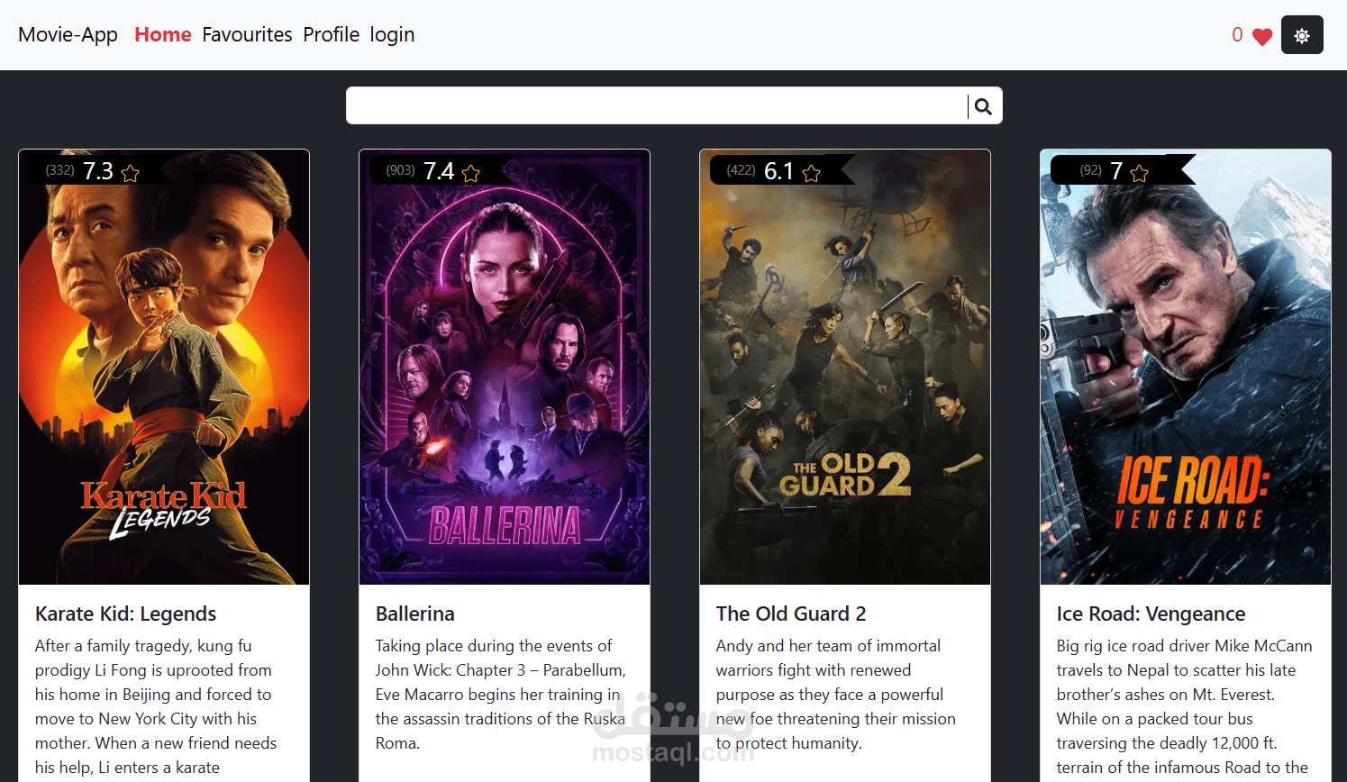The image size is (1347, 782).
Task: Click 'The Old Guard 2' title
Action: point(791,614)
